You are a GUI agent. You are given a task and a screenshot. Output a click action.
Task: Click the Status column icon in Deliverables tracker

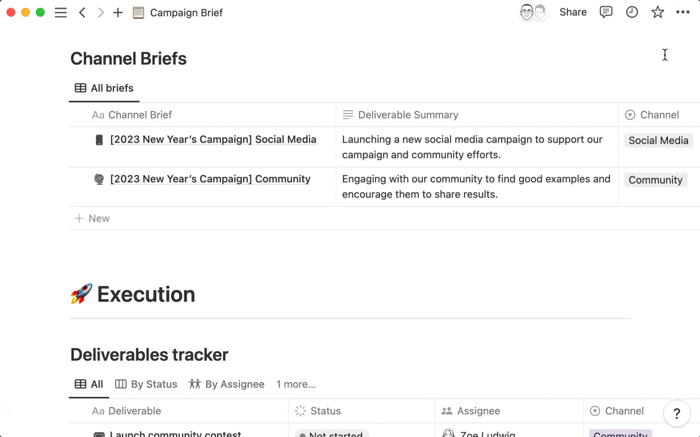[x=300, y=411]
